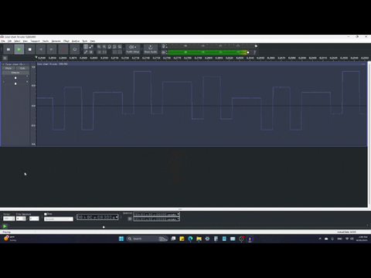Solo the audio track
Image resolution: width=371 pixels, height=278 pixels.
pyautogui.click(x=22, y=68)
